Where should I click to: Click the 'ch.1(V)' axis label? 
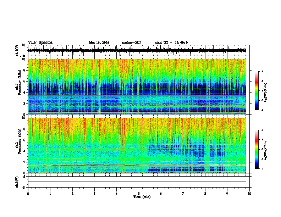pyautogui.click(x=17, y=50)
